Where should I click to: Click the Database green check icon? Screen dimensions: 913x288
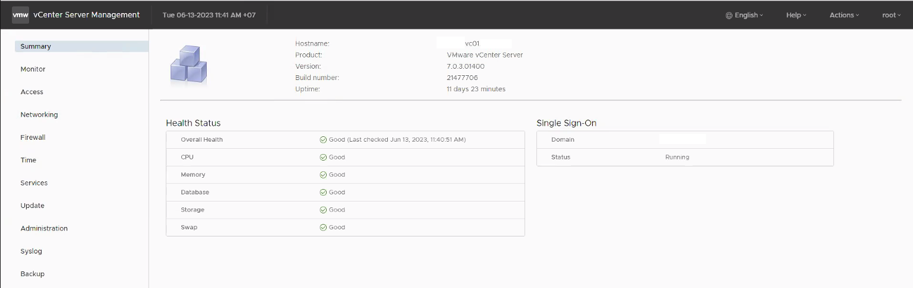point(323,193)
